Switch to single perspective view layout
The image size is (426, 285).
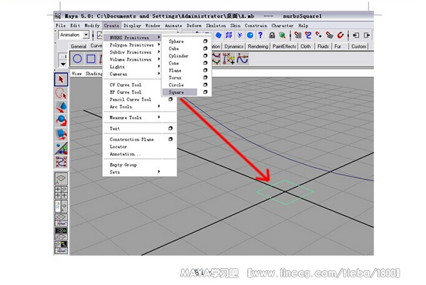coord(61,178)
